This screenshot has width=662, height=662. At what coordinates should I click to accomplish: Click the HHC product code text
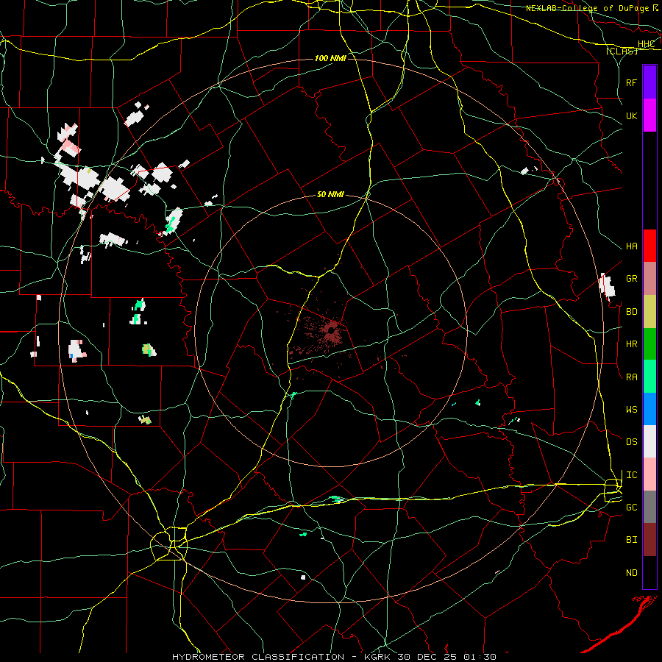[x=646, y=44]
